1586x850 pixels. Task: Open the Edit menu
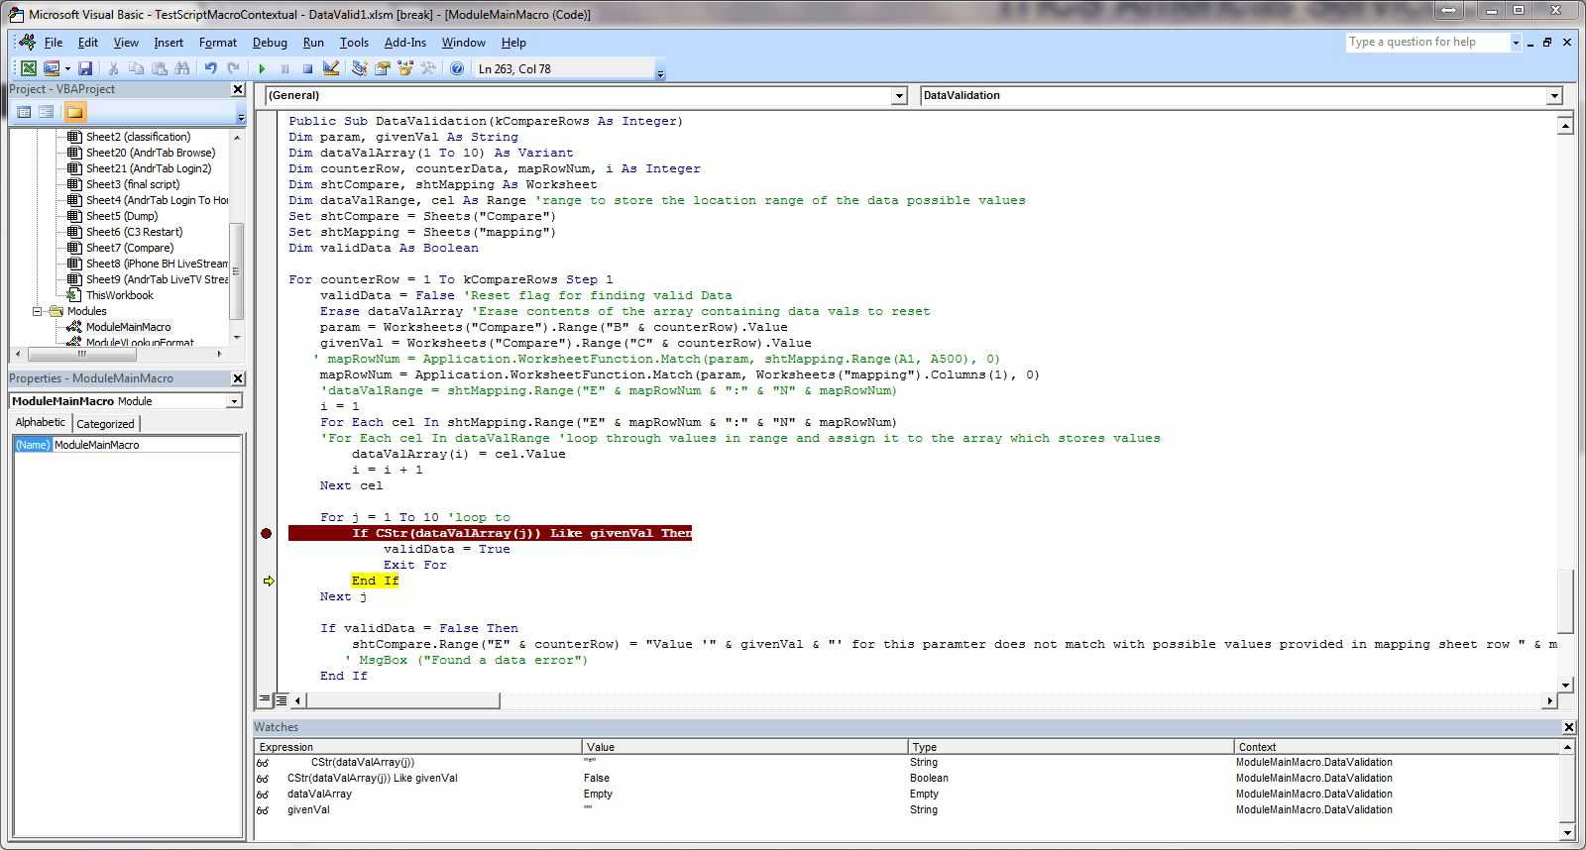(x=88, y=43)
